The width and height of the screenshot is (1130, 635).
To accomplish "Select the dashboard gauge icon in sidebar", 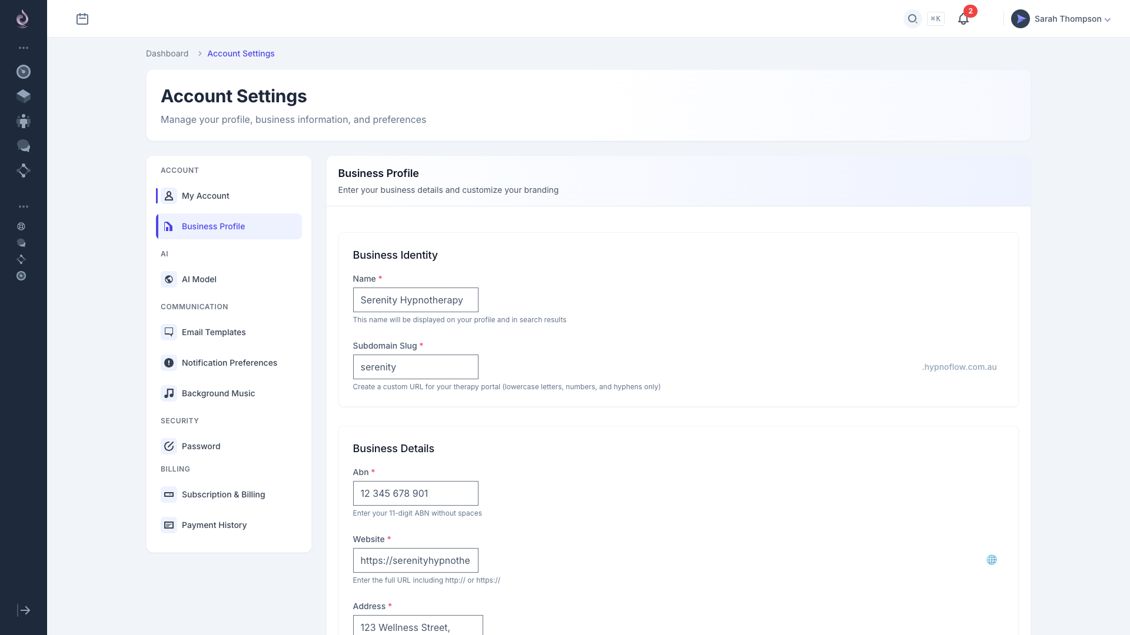I will 24,71.
